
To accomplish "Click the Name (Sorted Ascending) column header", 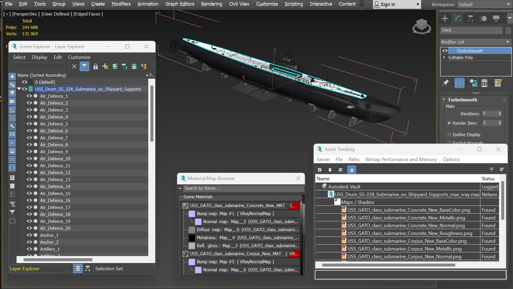I will [x=83, y=75].
